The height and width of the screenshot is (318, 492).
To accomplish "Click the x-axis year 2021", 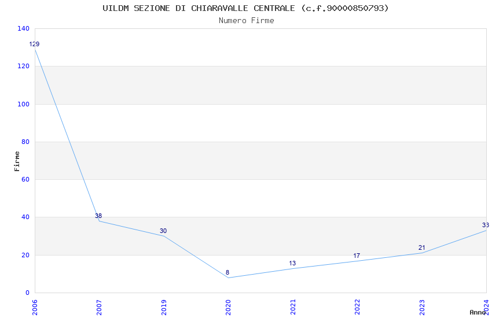I will 293,308.
